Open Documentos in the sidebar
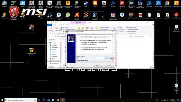Image resolution: width=181 pixels, height=102 pixels. pyautogui.click(x=54, y=47)
